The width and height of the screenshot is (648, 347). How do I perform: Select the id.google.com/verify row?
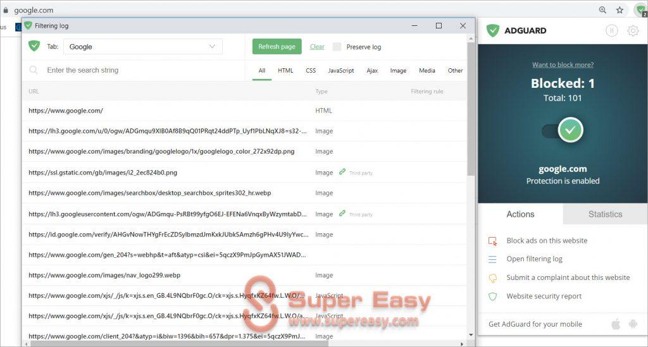point(244,234)
